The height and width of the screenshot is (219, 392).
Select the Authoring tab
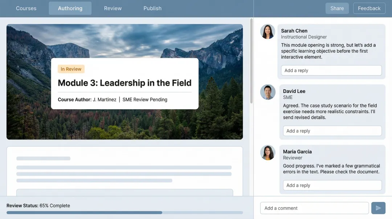pos(70,8)
